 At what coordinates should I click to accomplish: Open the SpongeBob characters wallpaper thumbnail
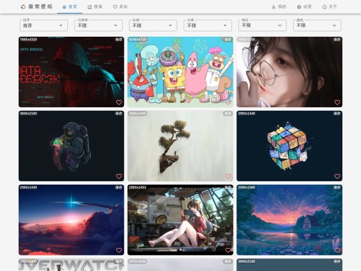[x=180, y=72]
